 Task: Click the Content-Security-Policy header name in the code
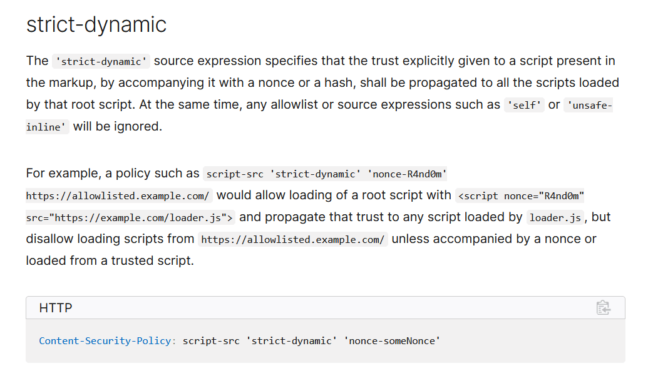pyautogui.click(x=105, y=340)
